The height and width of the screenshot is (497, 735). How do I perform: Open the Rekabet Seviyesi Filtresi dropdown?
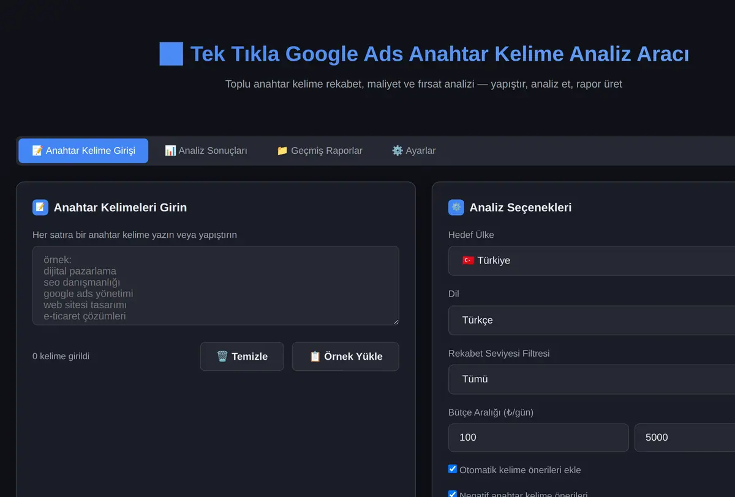click(592, 379)
